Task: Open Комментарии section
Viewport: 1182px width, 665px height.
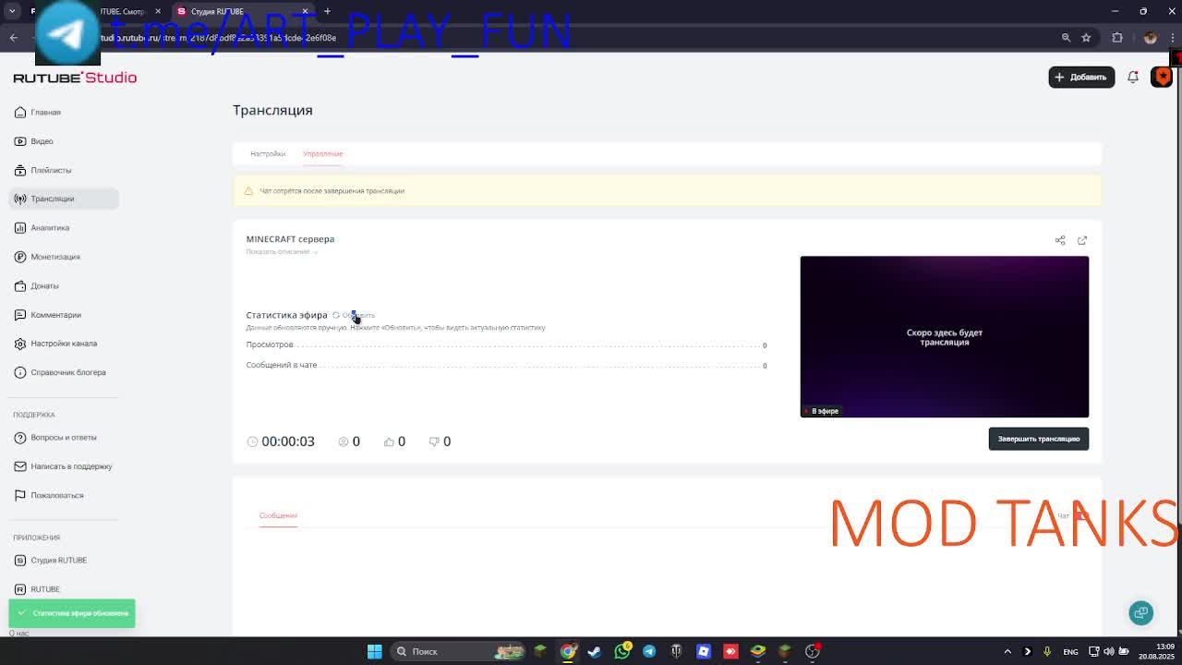Action: (x=48, y=315)
